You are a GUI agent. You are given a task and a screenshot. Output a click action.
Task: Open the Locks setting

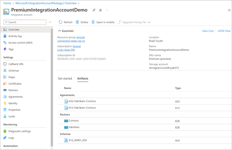[x=11, y=116]
